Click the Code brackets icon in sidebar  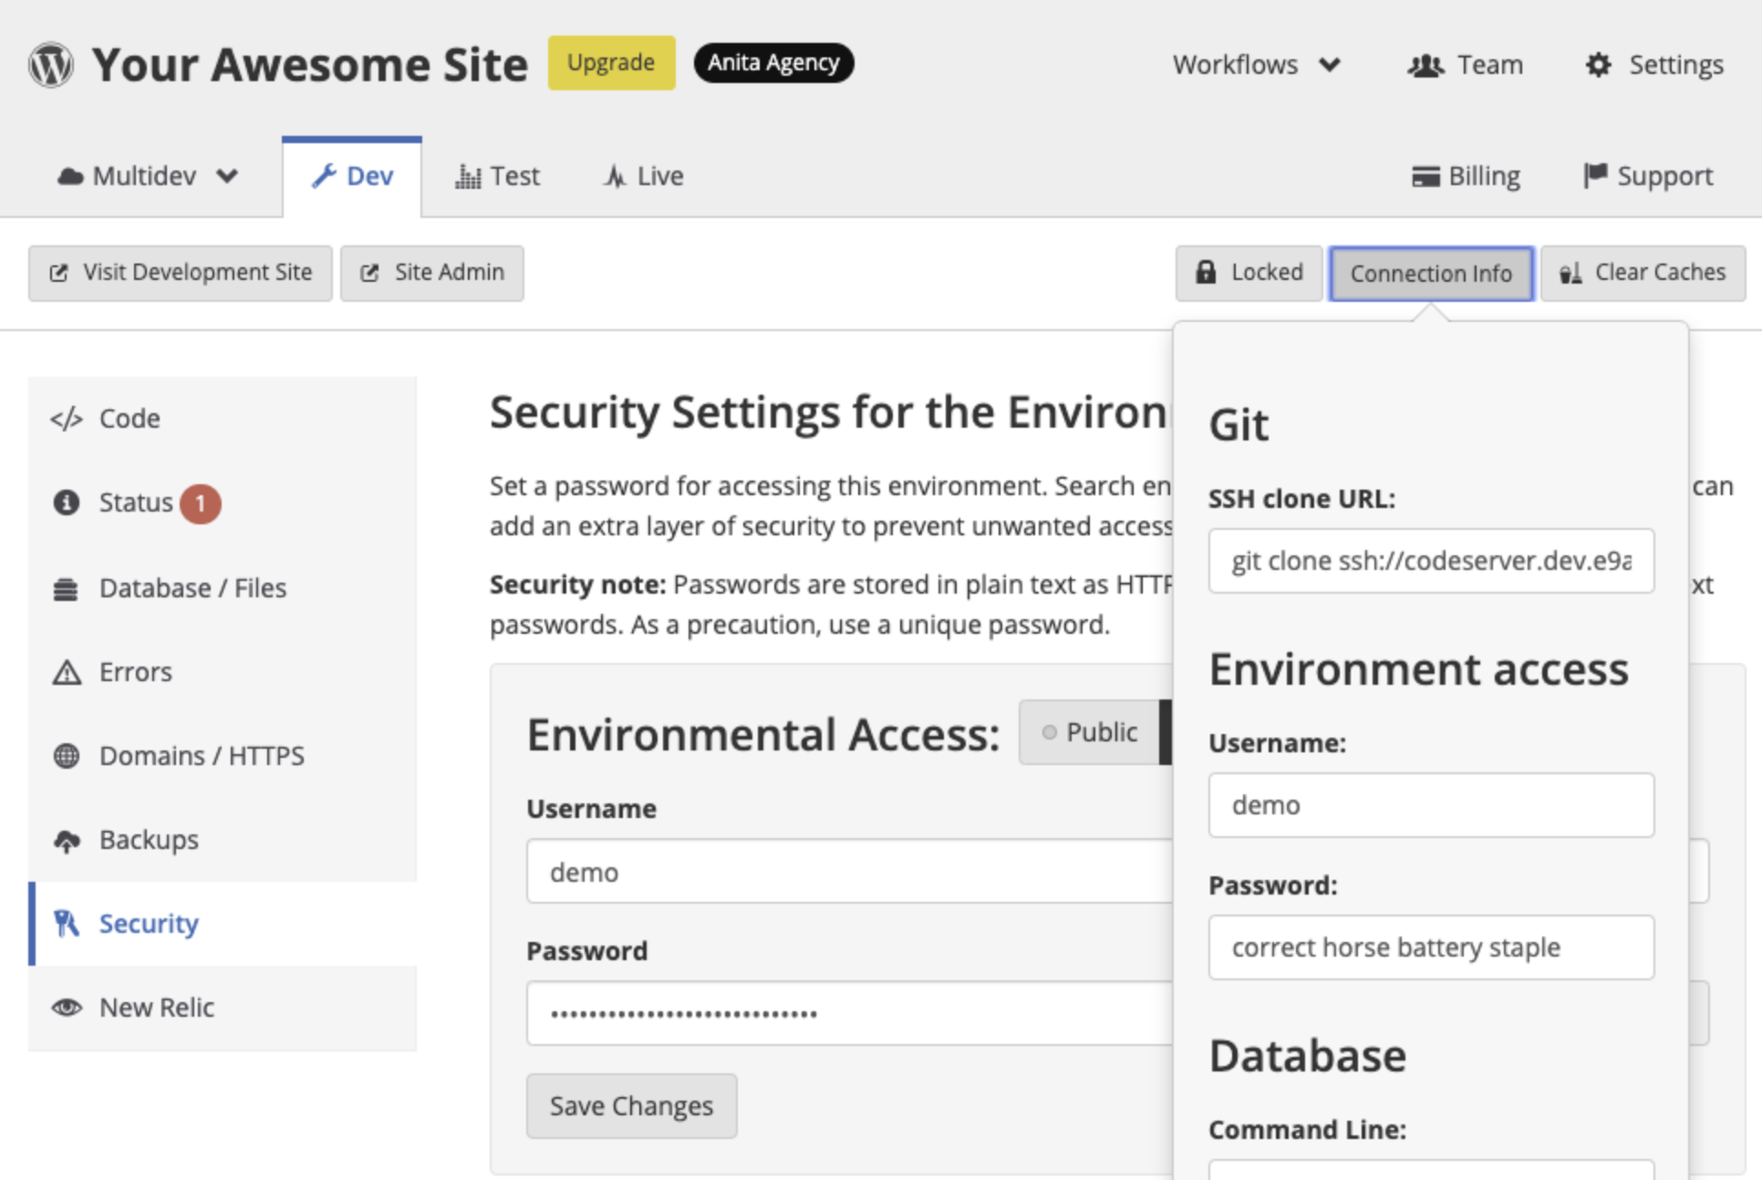(67, 419)
